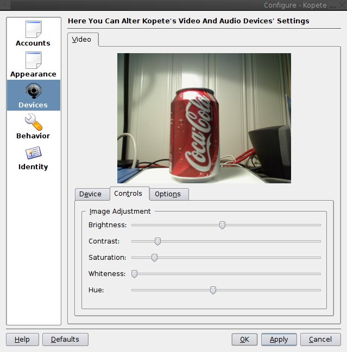Click the Cancel button

[x=320, y=340]
